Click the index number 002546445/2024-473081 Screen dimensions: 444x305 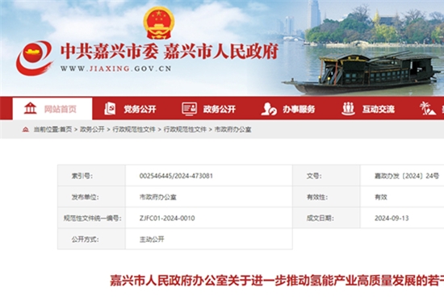(x=176, y=176)
